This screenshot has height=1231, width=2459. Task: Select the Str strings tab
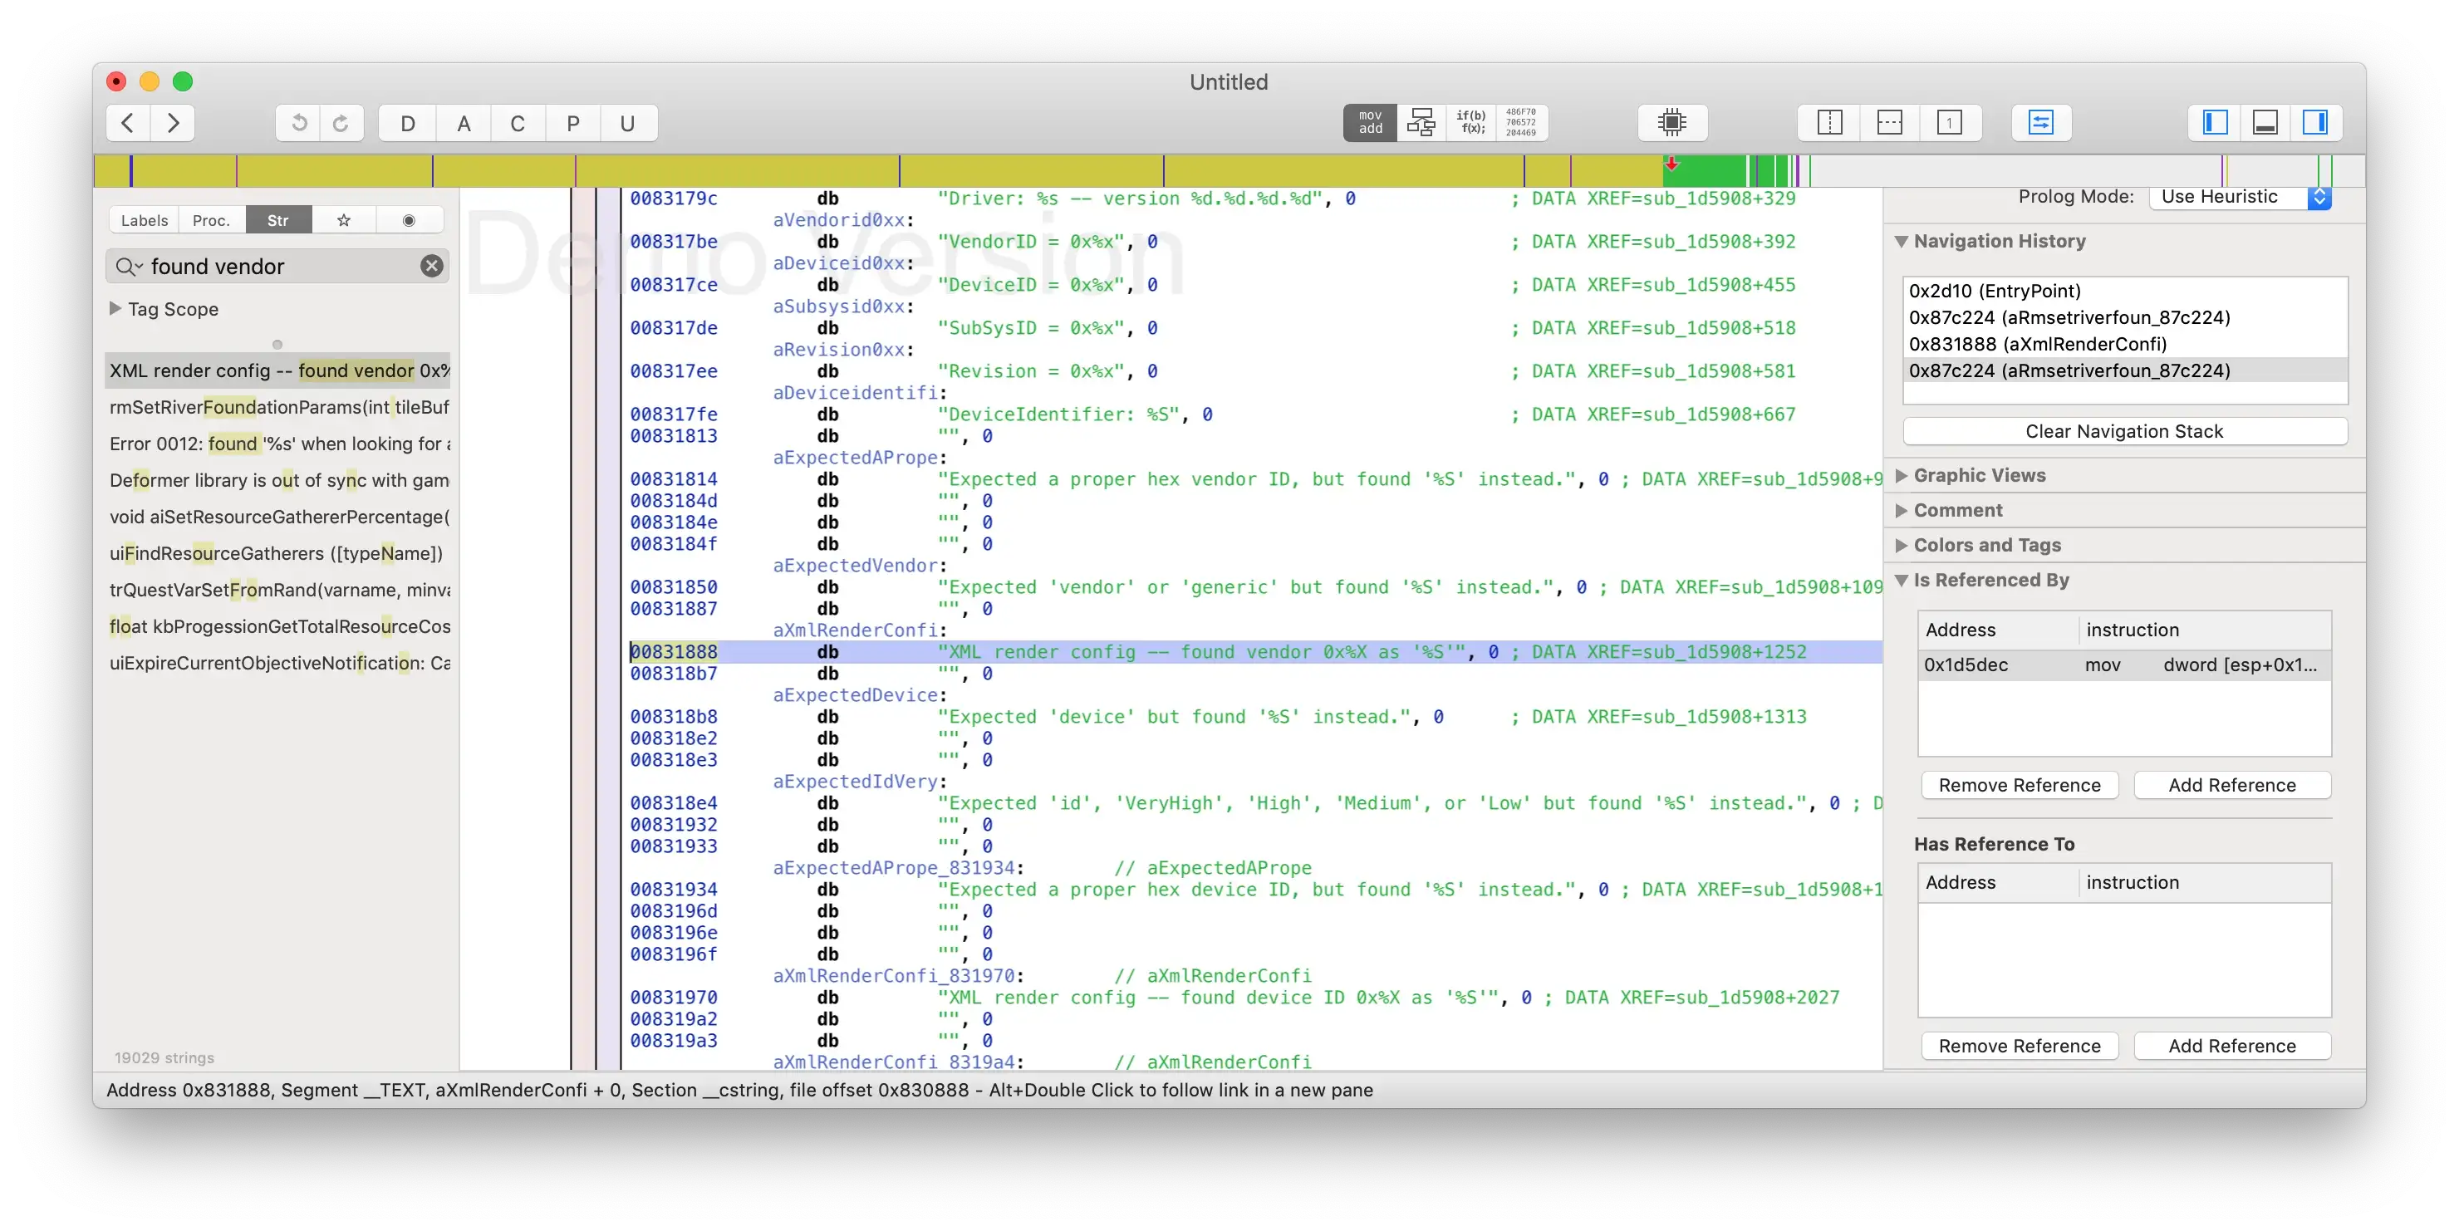(277, 220)
